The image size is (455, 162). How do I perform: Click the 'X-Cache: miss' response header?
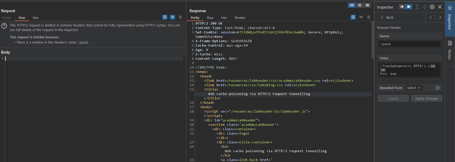(x=209, y=54)
